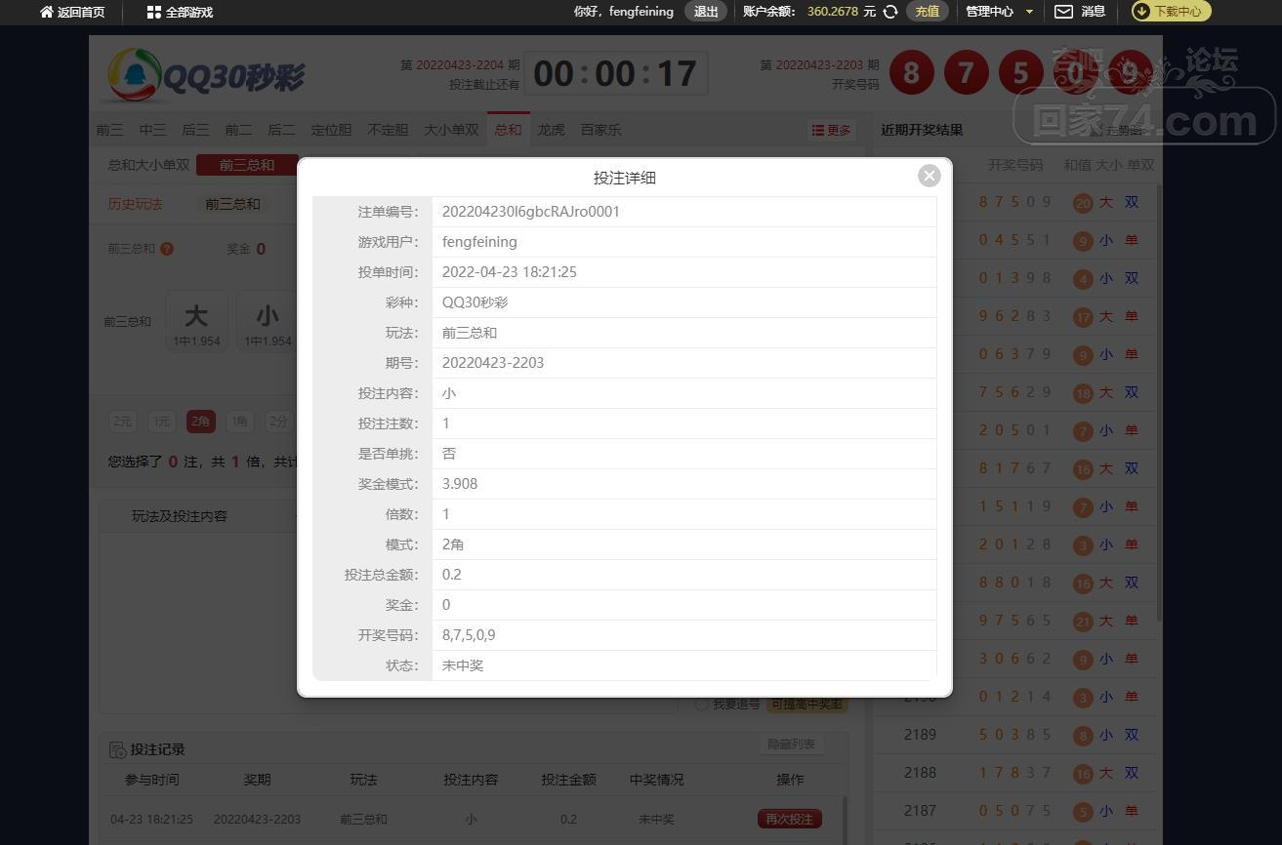Screen dimensions: 1282x845
Task: Click the home icon beside 返回首页
Action: [46, 12]
